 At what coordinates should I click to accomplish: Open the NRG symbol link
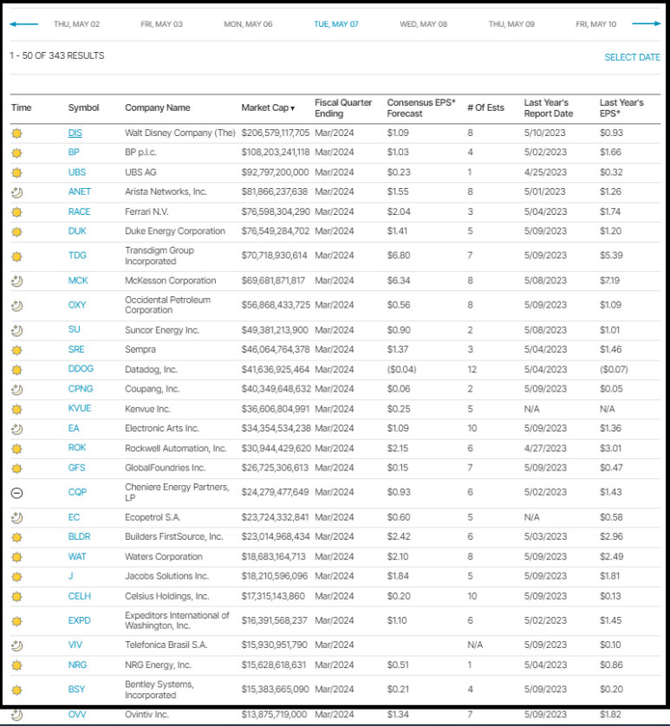(77, 664)
